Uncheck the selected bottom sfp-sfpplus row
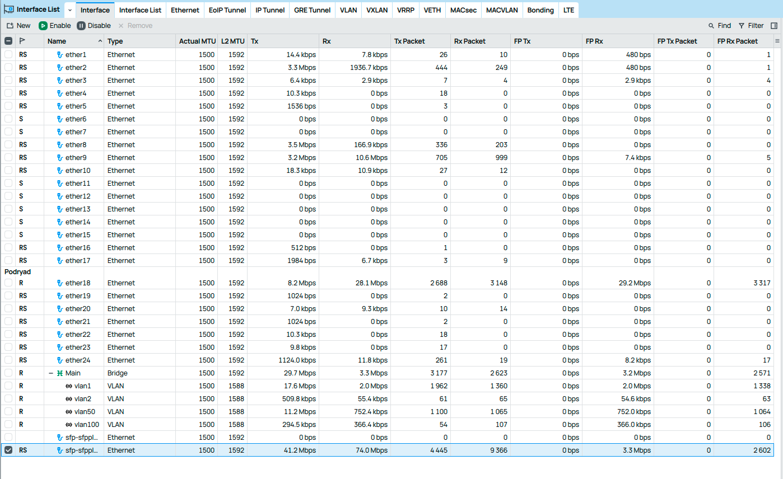Viewport: 783px width, 479px height. coord(8,450)
